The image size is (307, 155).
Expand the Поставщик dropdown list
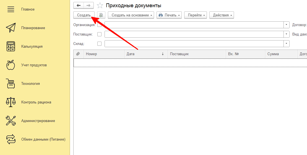point(286,34)
